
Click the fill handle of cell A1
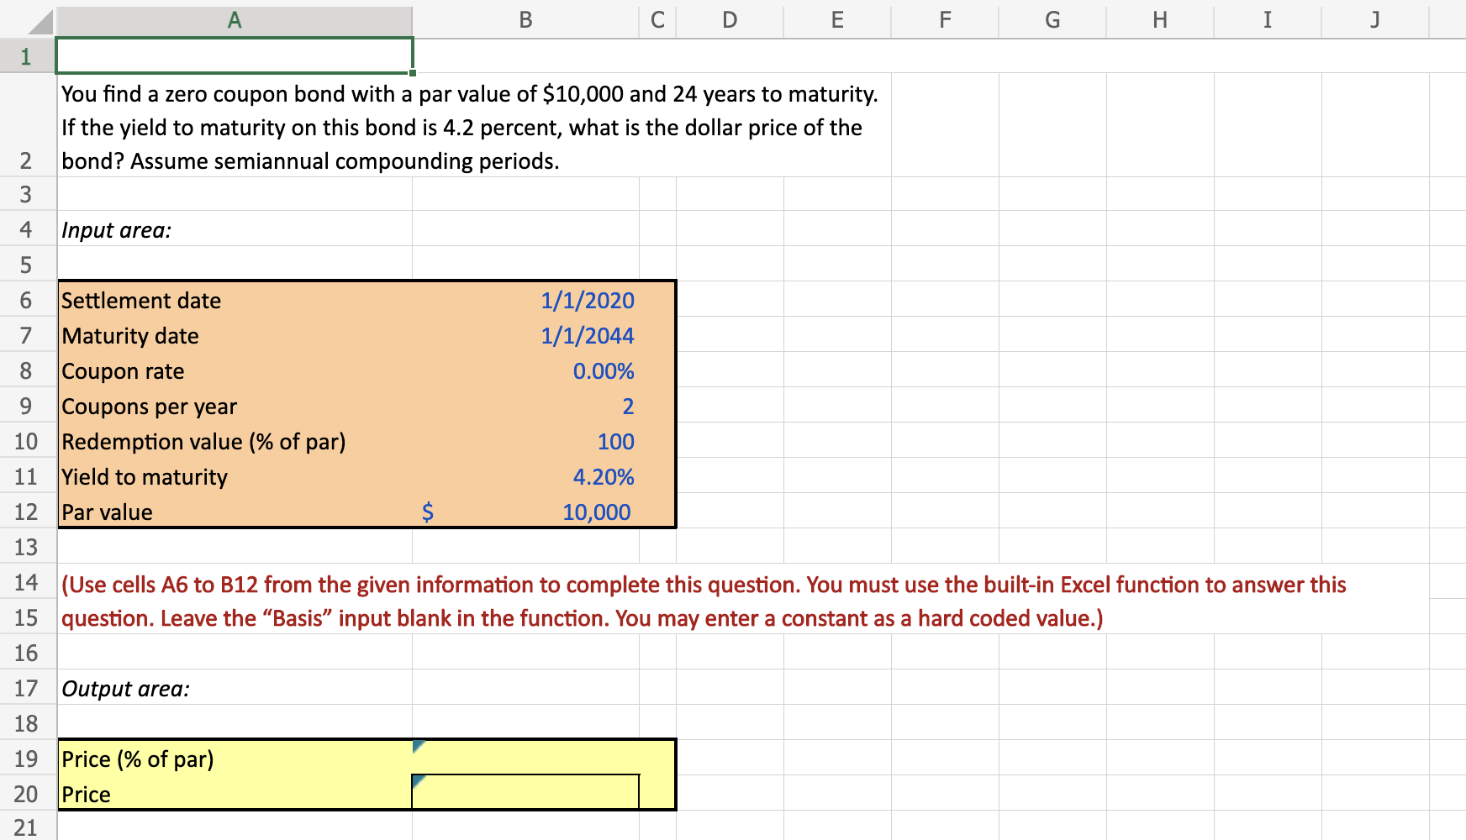pyautogui.click(x=413, y=73)
